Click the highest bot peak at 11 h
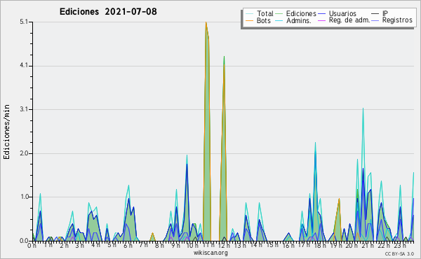The width and height of the screenshot is (421, 259). coord(206,22)
